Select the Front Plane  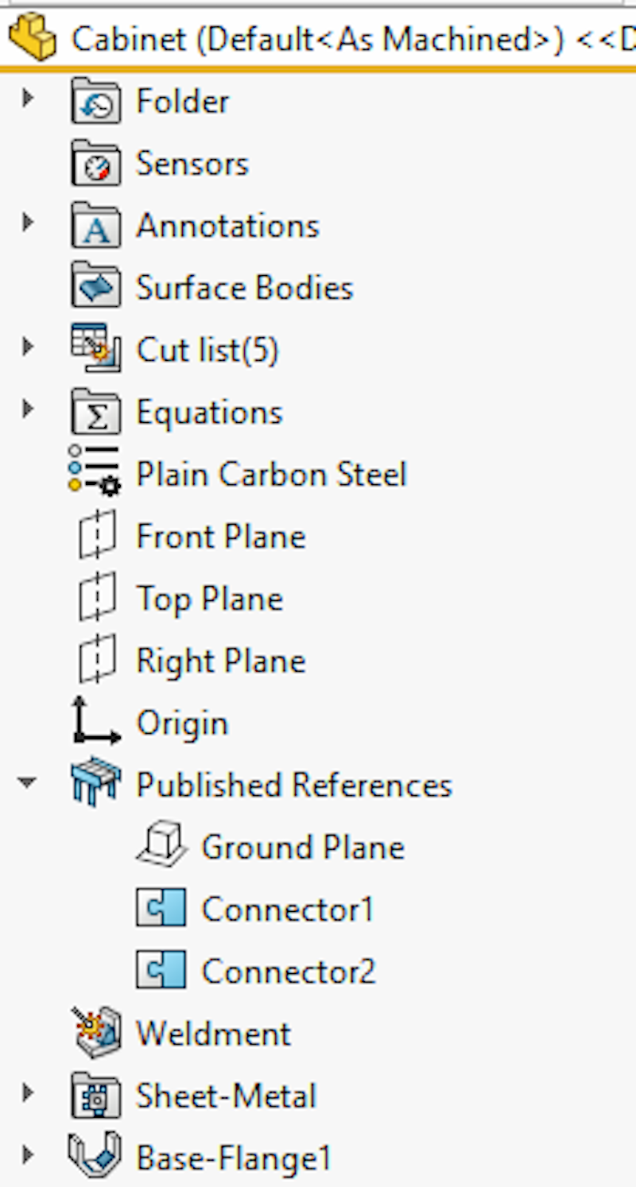221,536
